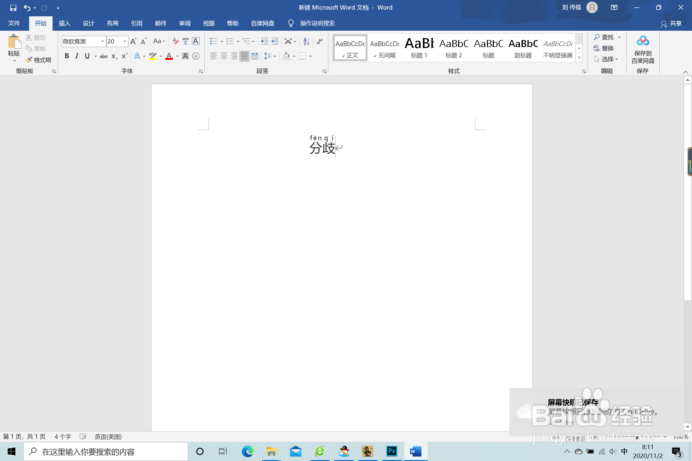Click the vertical scrollbar down arrow
The height and width of the screenshot is (461, 692).
click(x=688, y=427)
